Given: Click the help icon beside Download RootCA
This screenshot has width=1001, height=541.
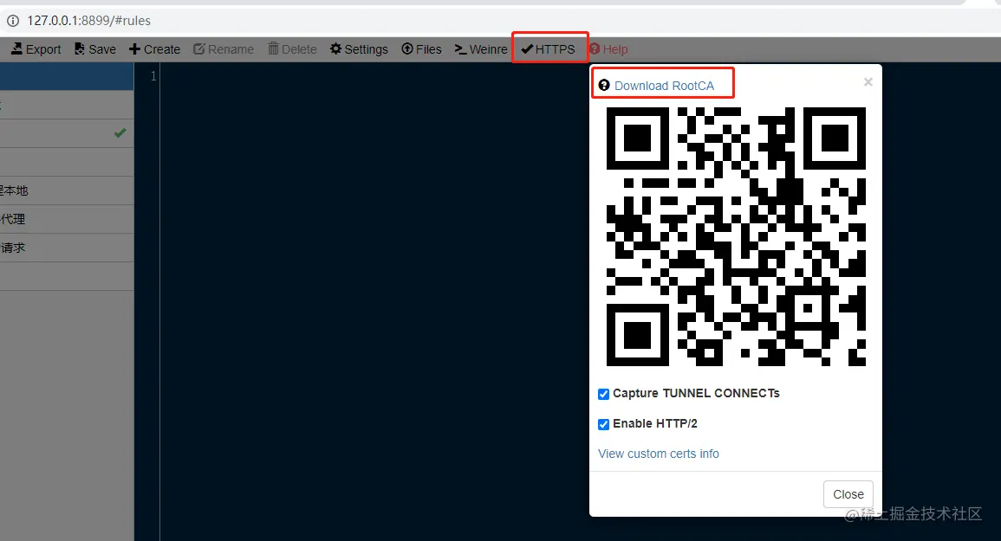Looking at the screenshot, I should pyautogui.click(x=604, y=85).
